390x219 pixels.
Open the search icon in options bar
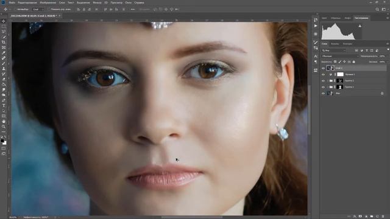[x=377, y=9]
